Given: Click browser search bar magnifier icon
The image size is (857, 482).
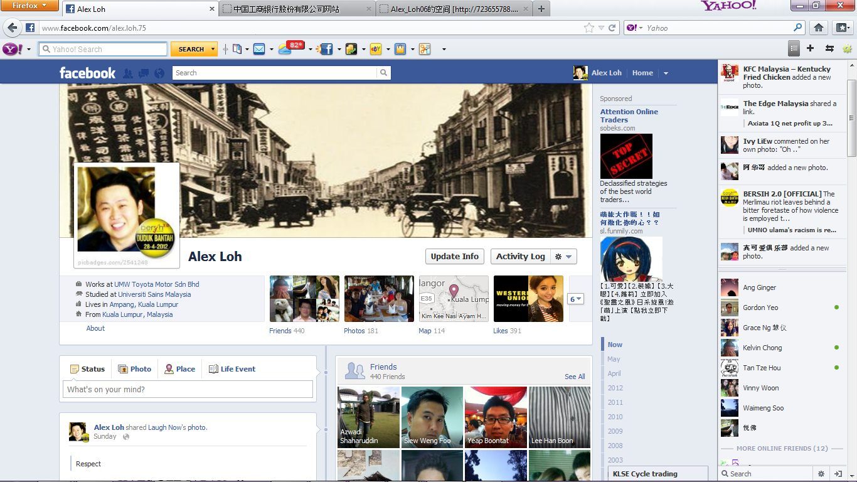Looking at the screenshot, I should coord(798,28).
